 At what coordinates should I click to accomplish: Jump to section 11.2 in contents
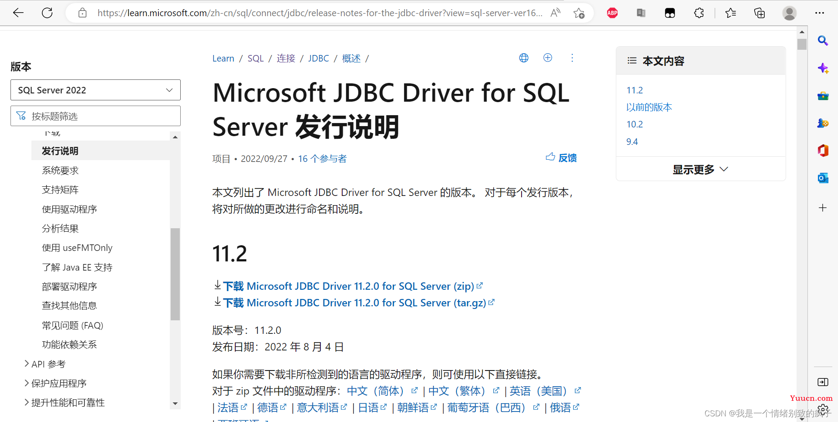pyautogui.click(x=635, y=90)
